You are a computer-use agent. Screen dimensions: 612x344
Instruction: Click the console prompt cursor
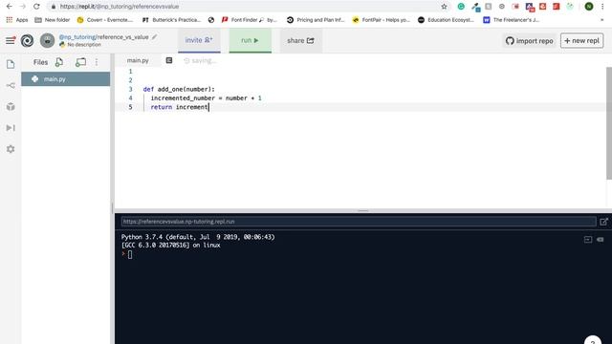point(130,255)
